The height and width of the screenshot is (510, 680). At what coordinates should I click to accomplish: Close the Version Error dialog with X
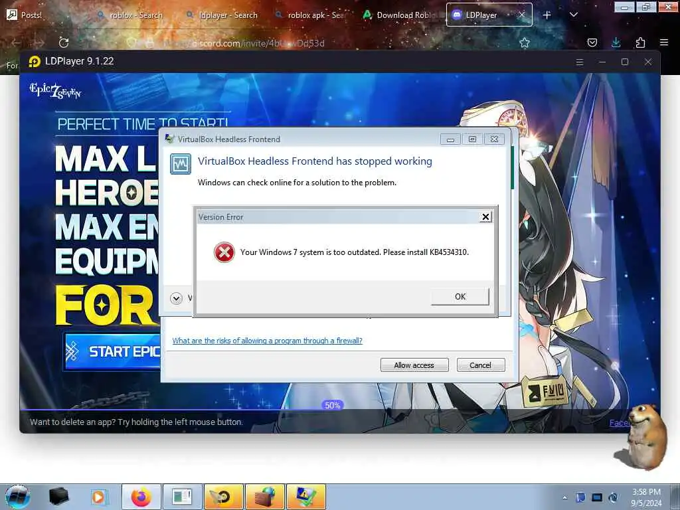click(485, 217)
